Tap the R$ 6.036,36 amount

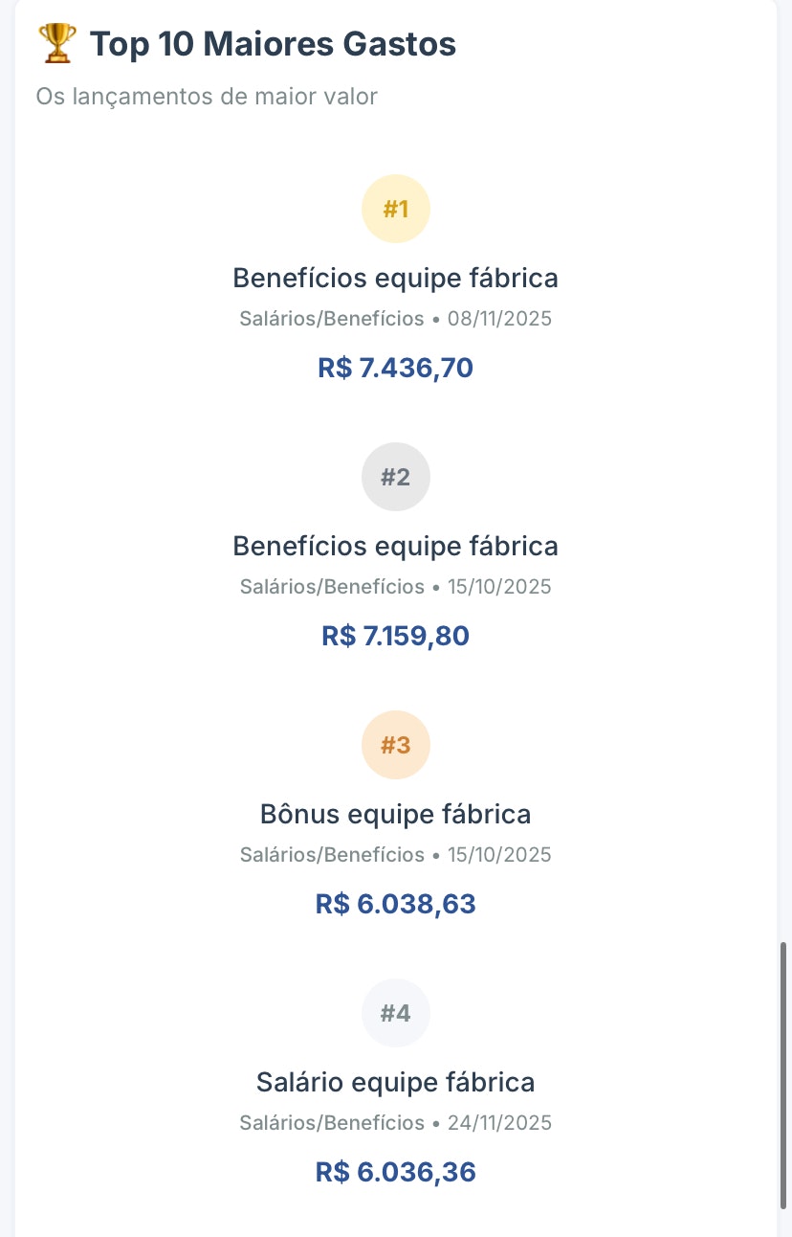coord(396,1172)
